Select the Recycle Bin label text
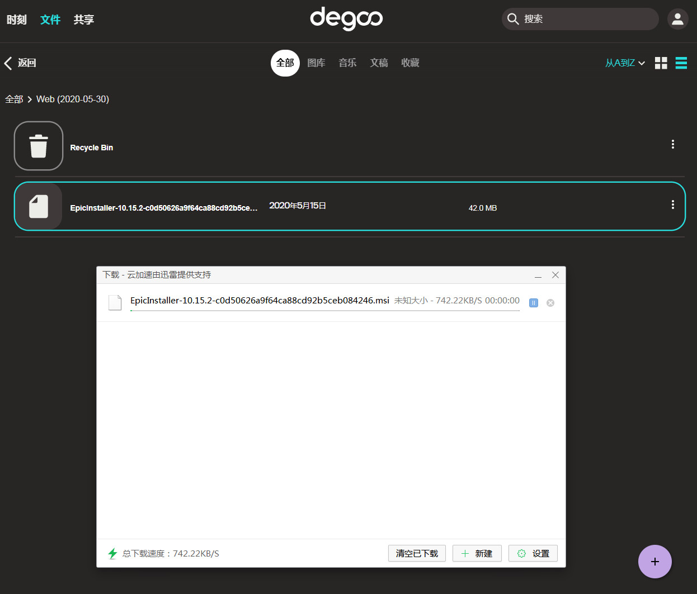This screenshot has height=594, width=697. (92, 148)
